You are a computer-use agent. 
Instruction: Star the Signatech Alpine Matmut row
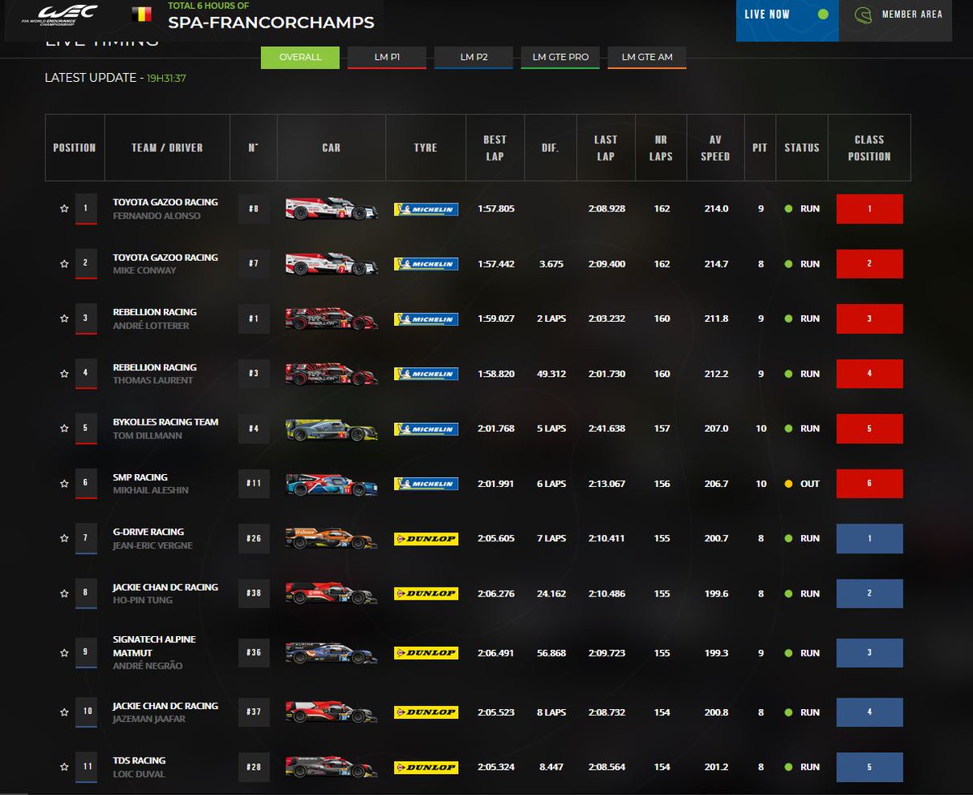[x=64, y=653]
